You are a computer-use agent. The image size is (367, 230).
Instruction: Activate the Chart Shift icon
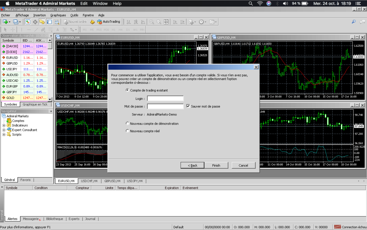[182, 22]
